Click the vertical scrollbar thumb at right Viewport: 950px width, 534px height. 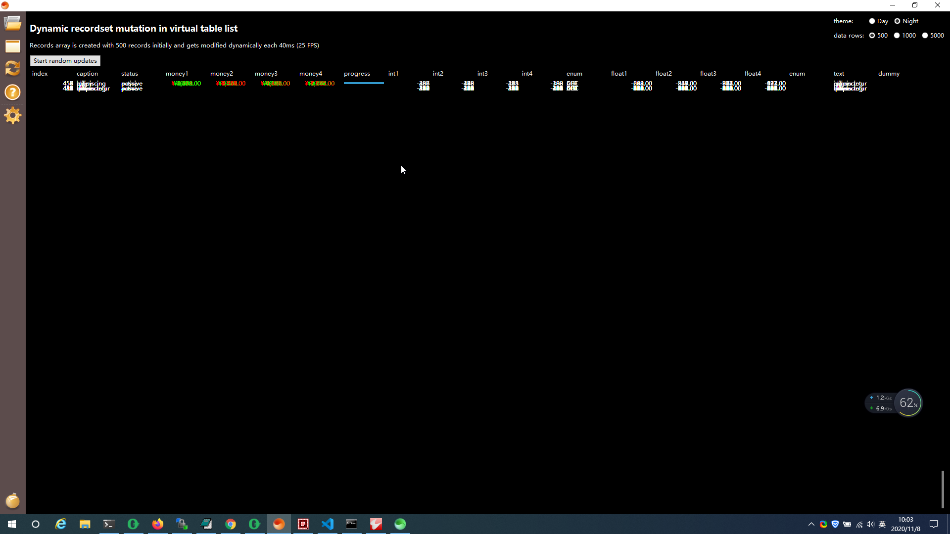point(943,489)
